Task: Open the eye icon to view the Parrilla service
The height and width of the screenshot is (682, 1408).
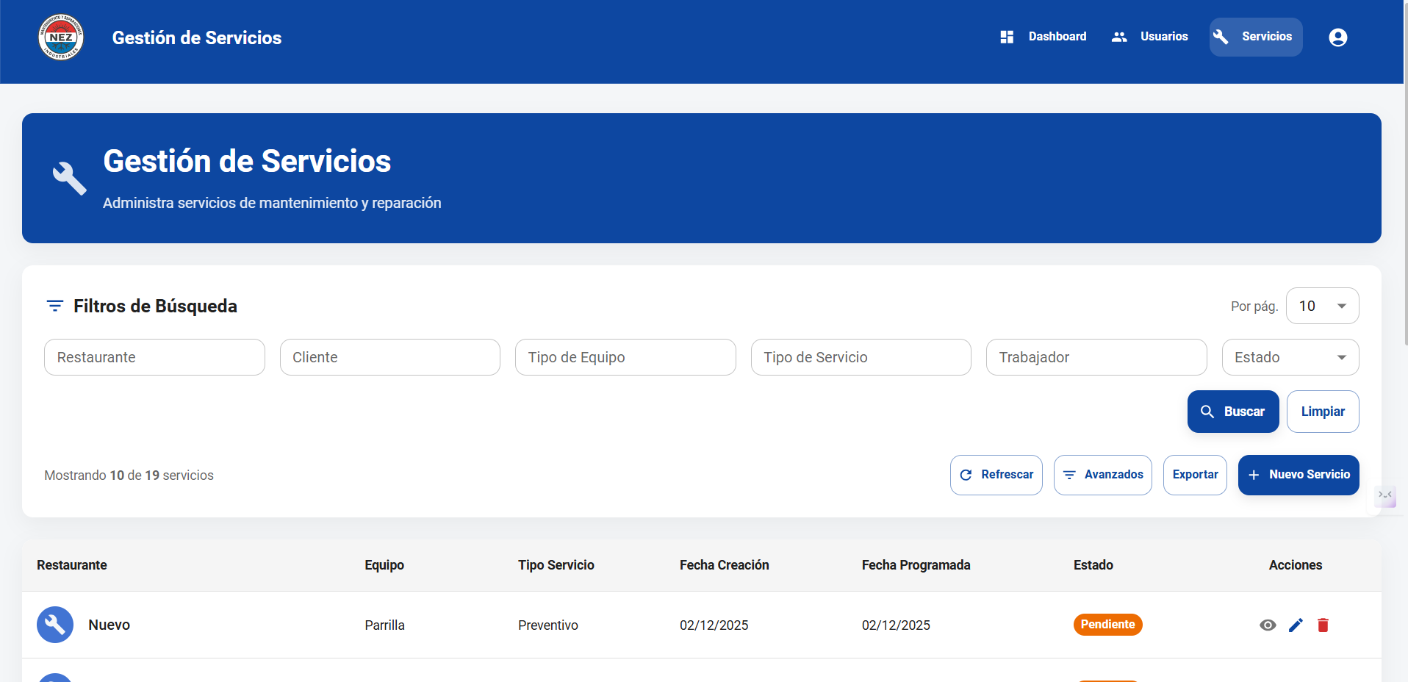Action: coord(1268,625)
